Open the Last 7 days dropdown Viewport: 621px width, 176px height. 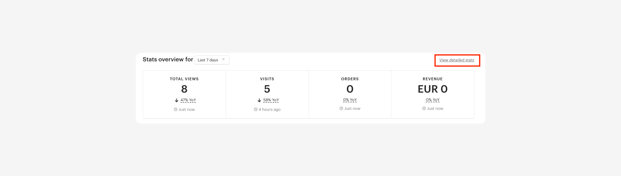tap(212, 60)
